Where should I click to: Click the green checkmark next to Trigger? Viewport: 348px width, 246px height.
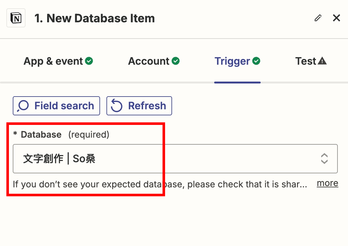(x=256, y=61)
